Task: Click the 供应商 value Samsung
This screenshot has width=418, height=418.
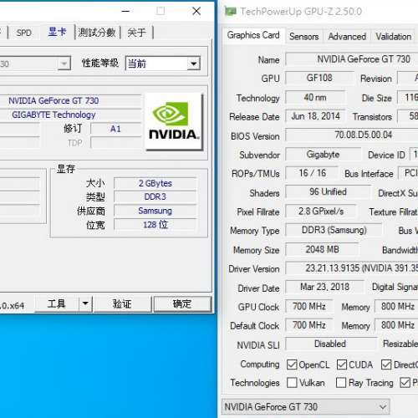Action: pos(155,211)
